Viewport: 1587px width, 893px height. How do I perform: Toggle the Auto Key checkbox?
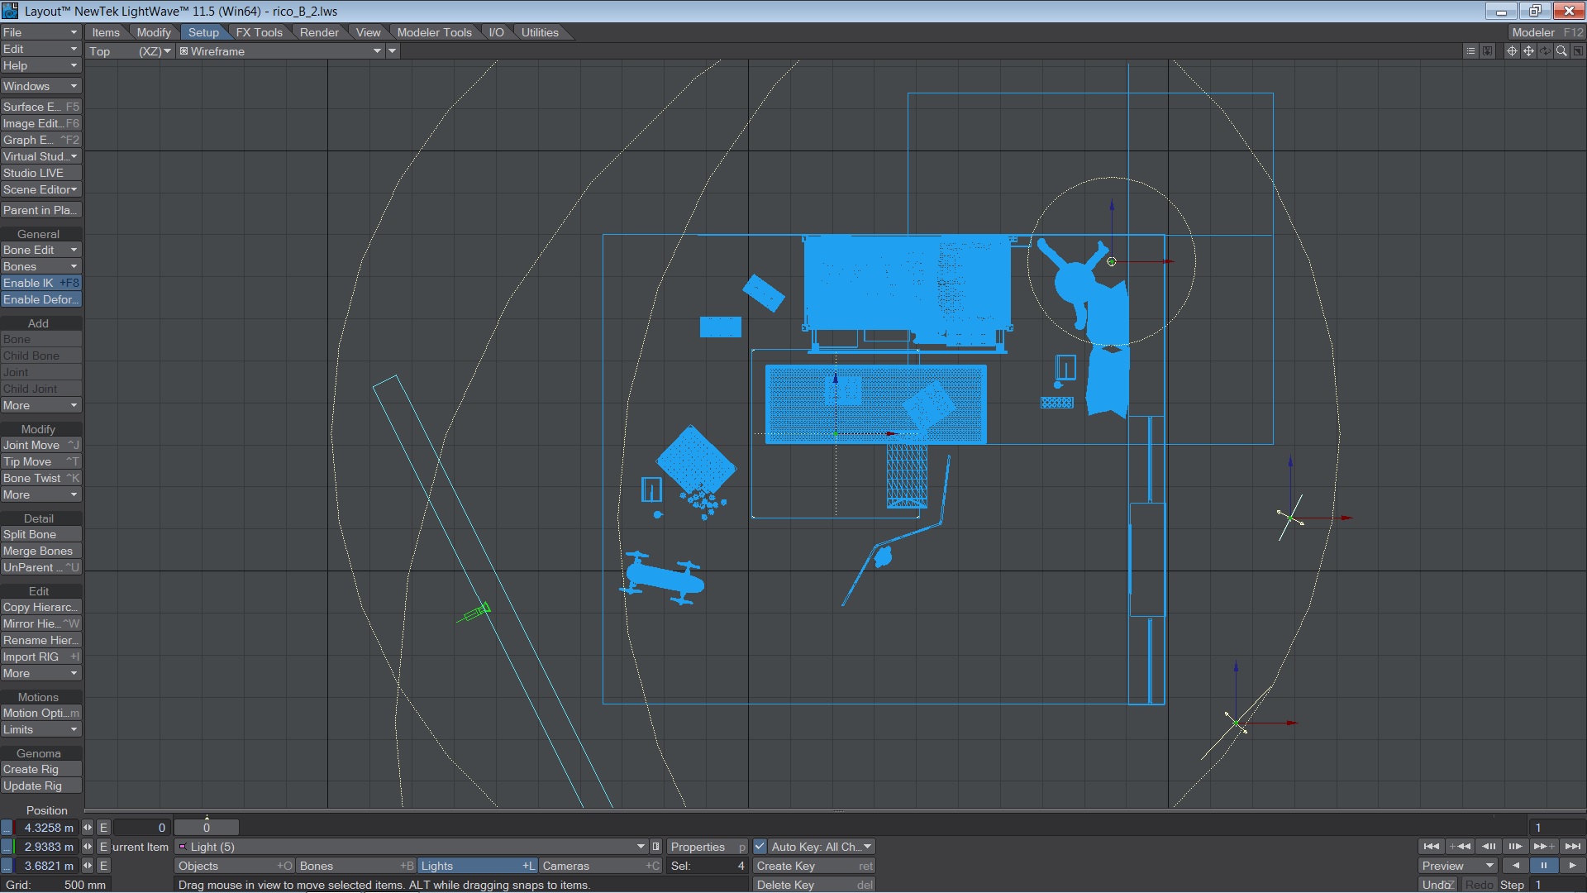pyautogui.click(x=760, y=847)
